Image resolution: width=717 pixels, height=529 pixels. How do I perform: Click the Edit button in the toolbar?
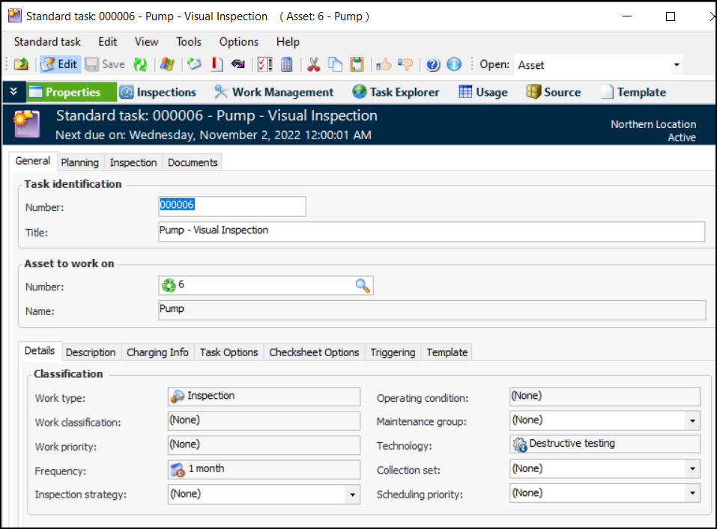tap(59, 64)
